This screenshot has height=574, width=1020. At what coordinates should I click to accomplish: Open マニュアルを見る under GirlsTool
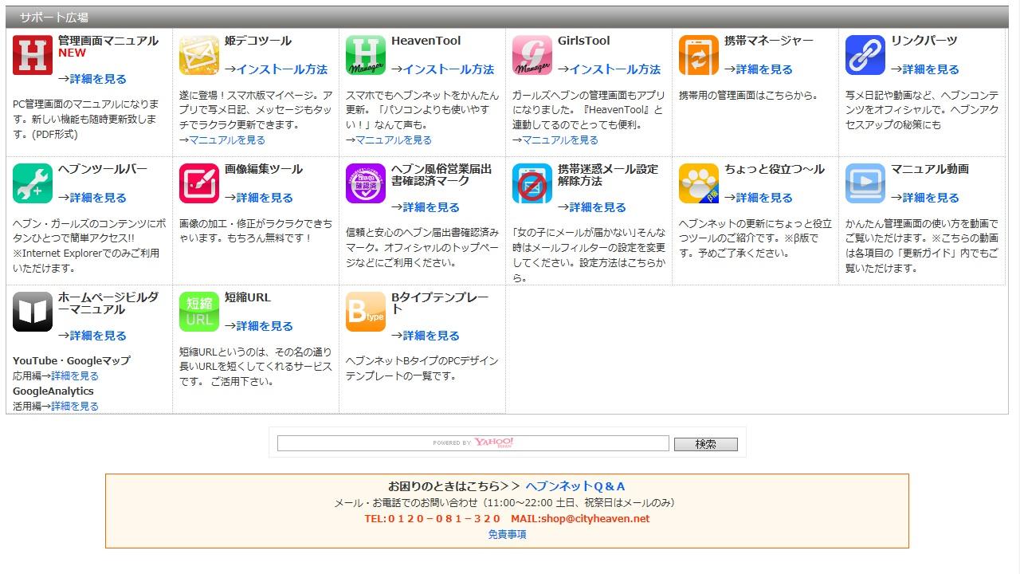click(x=560, y=140)
